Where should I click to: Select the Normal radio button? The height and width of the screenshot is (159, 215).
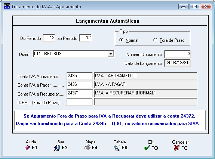(x=122, y=40)
